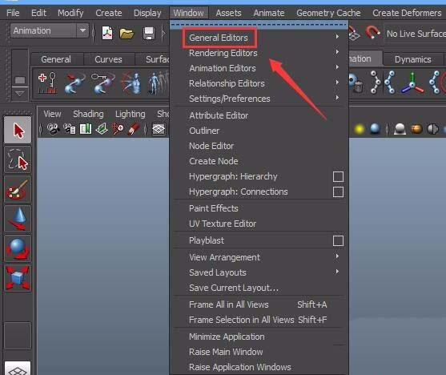Click the dashed tear-off menu bar

click(x=259, y=25)
